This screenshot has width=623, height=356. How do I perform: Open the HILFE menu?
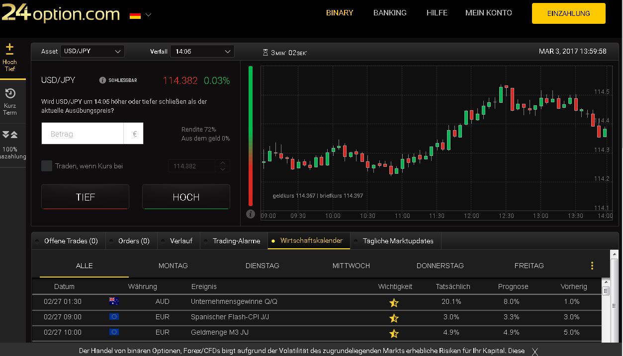point(437,13)
